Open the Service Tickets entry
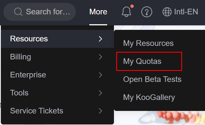Screen dimensions: 205x125 (36, 111)
